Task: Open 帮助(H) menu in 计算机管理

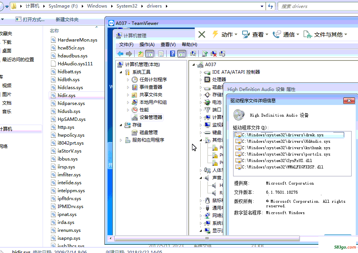Action: (189, 45)
